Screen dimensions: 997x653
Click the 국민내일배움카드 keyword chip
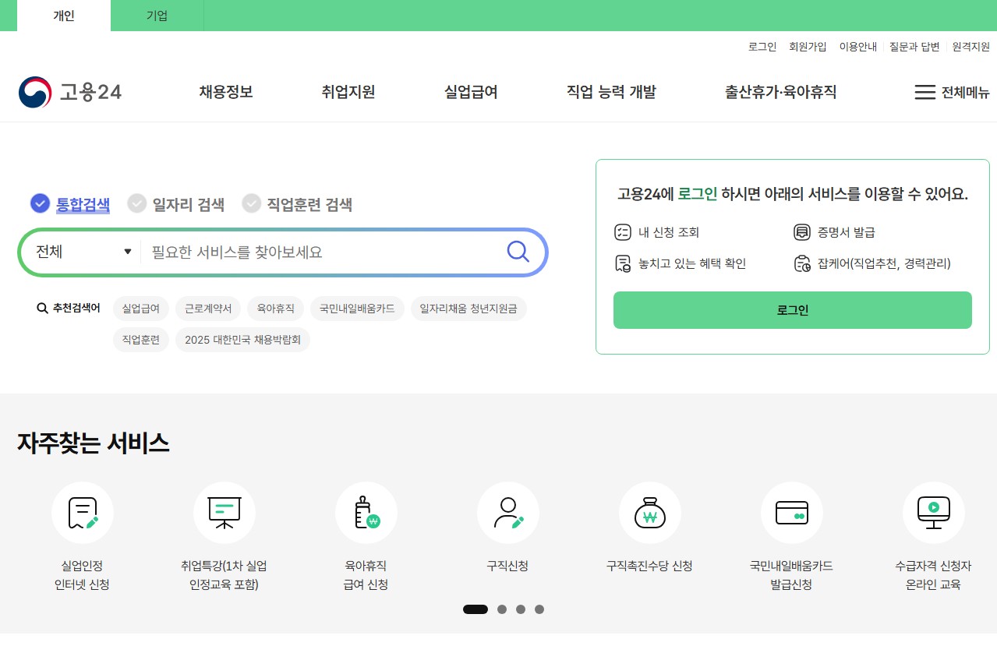(357, 309)
